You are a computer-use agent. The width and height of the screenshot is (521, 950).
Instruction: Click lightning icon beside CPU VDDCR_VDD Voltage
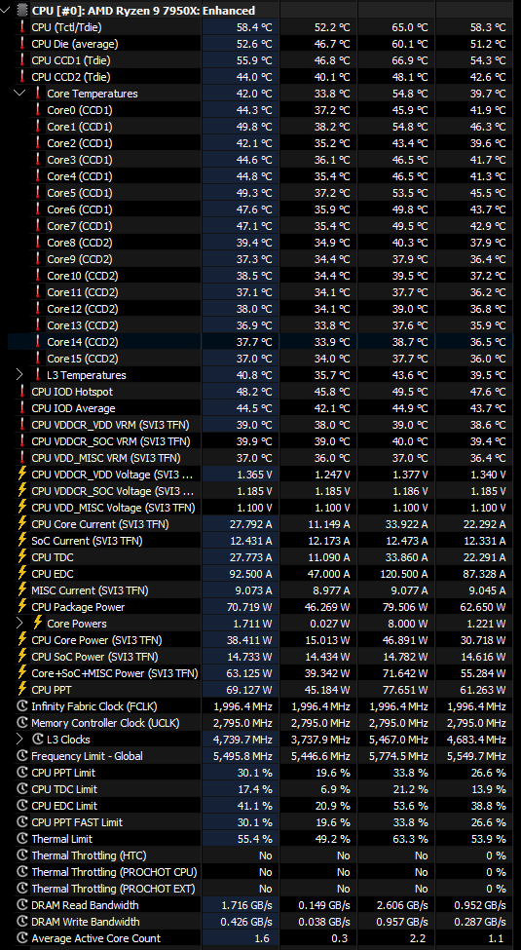[x=22, y=475]
